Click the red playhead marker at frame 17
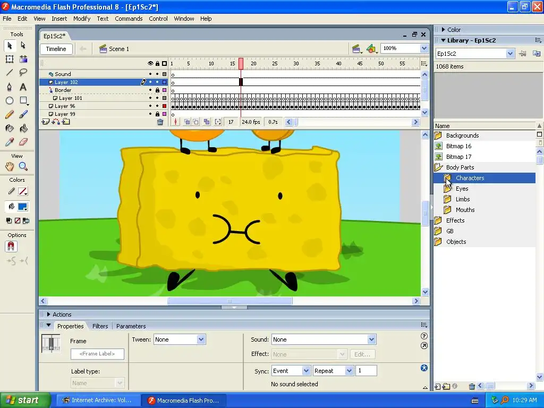The width and height of the screenshot is (544, 408). tap(241, 64)
